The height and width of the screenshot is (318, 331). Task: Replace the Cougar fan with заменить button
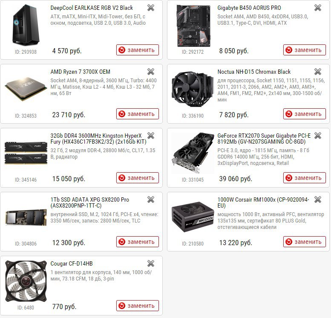pyautogui.click(x=138, y=306)
